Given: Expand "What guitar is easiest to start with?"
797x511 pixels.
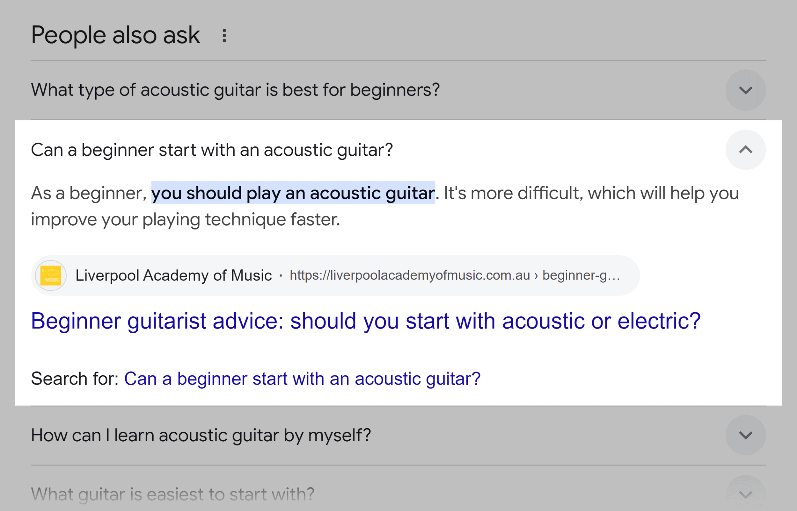Looking at the screenshot, I should click(172, 494).
